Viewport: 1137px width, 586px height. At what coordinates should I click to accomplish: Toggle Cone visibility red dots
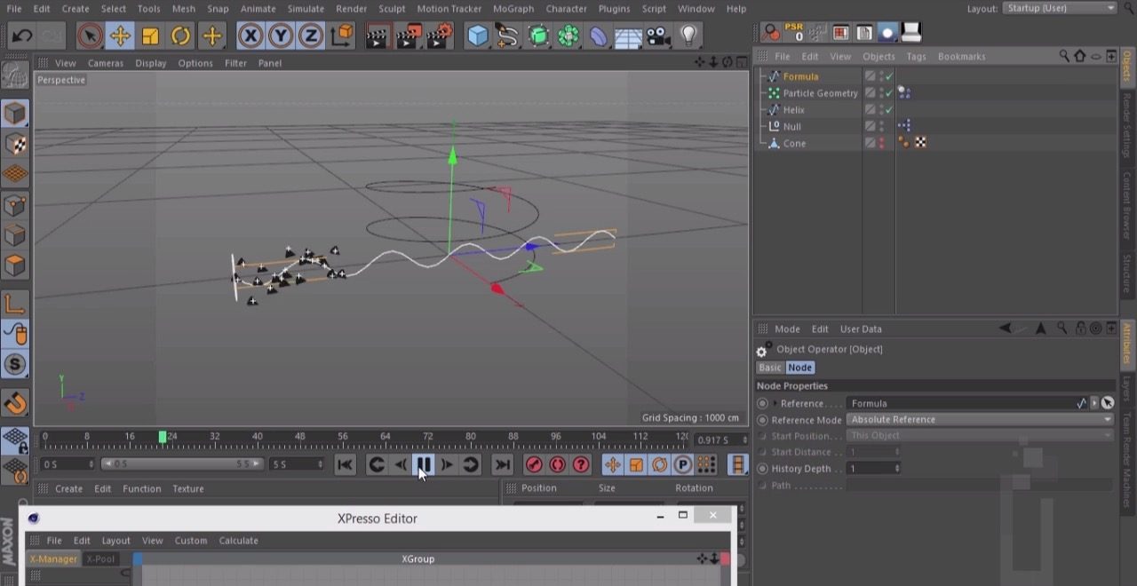click(x=881, y=143)
